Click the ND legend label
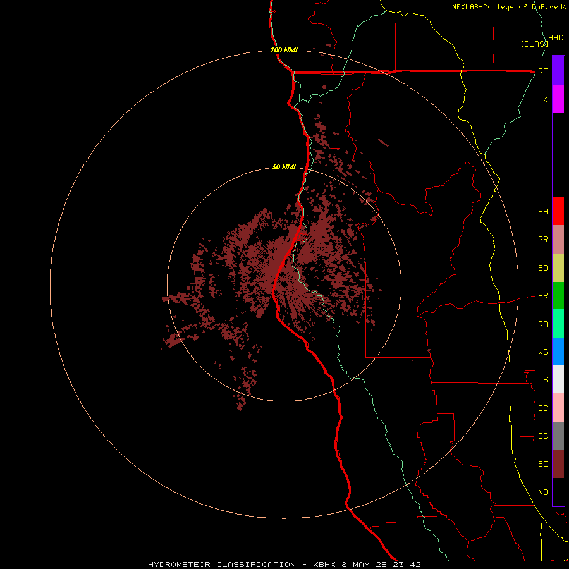569x569 pixels. [x=542, y=492]
